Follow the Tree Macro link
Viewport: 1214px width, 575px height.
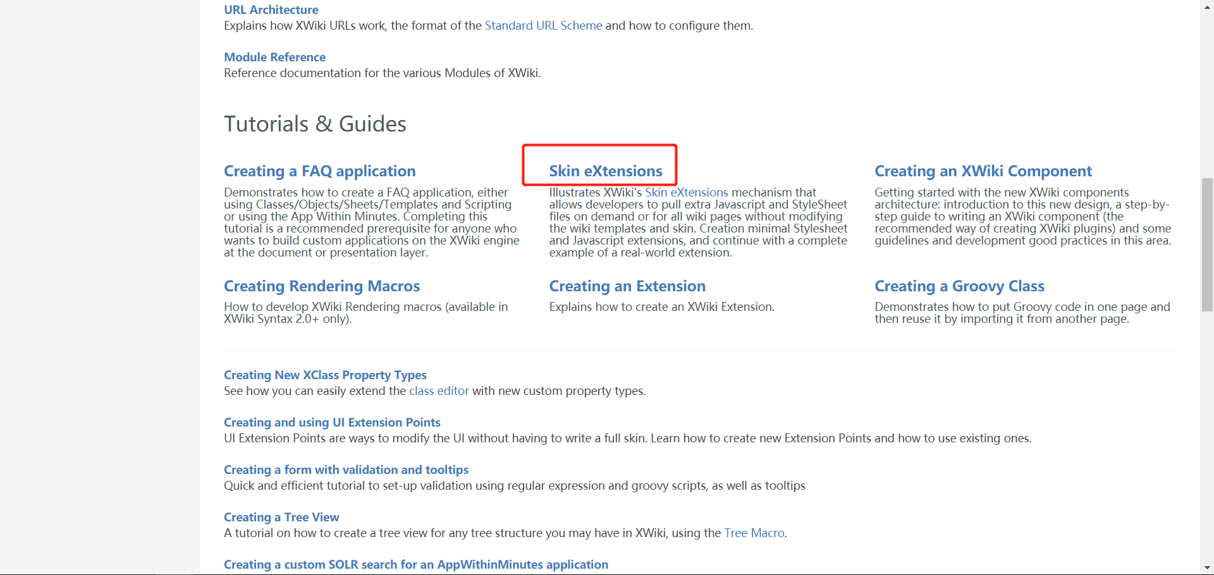[x=754, y=533]
